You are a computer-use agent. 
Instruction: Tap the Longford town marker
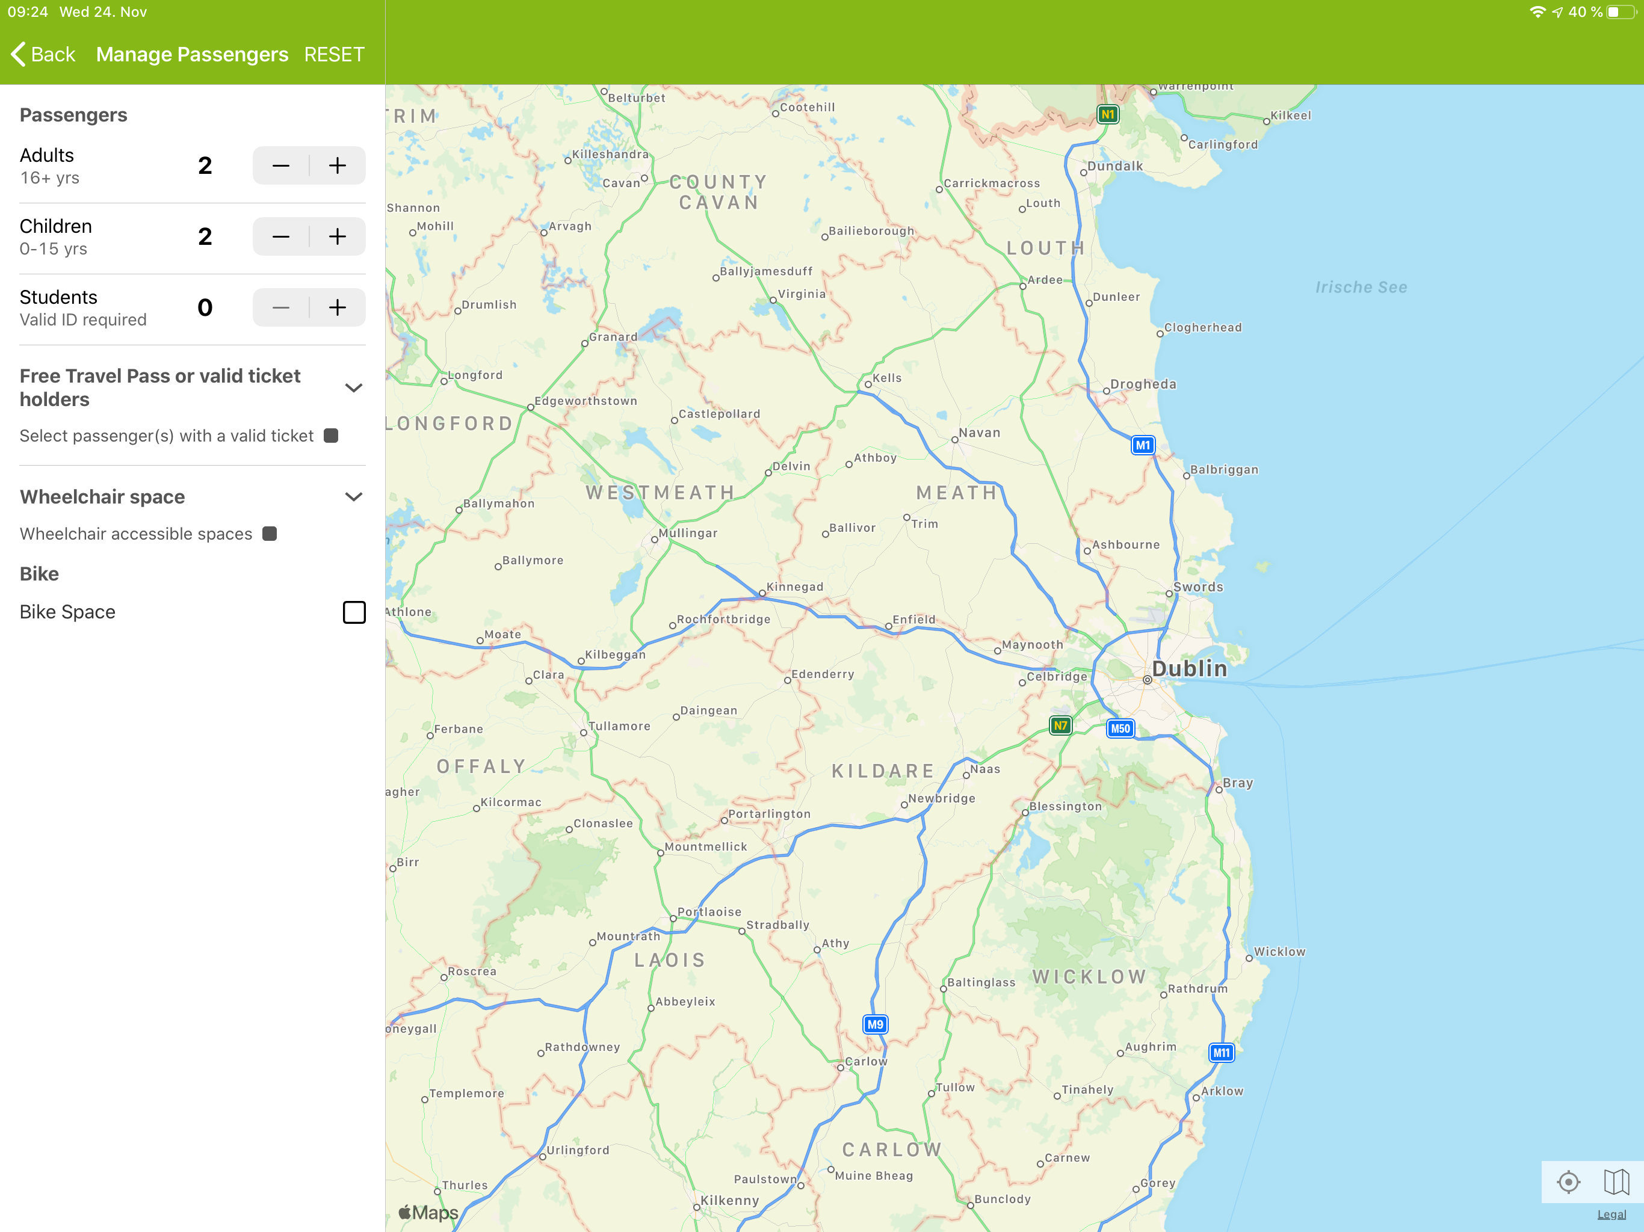[x=443, y=382]
